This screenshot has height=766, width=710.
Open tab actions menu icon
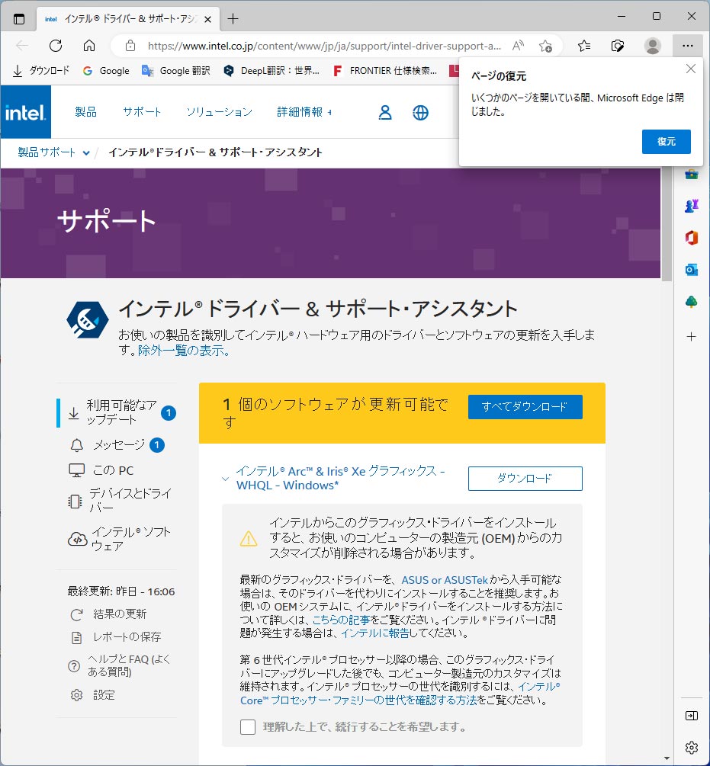pos(18,19)
